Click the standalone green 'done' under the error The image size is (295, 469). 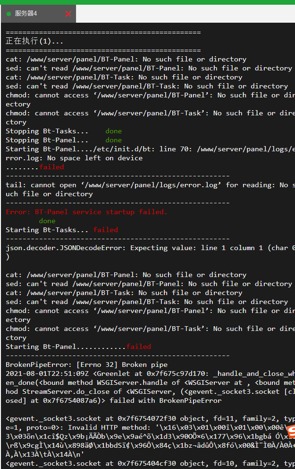47,221
